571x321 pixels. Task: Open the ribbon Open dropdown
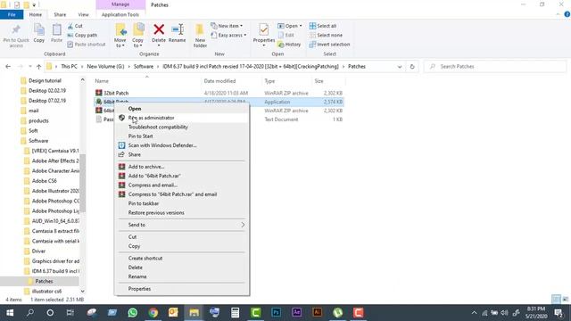pos(290,26)
